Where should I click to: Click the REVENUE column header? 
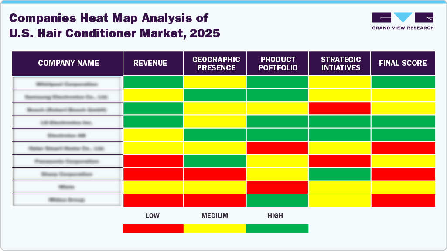pos(153,63)
